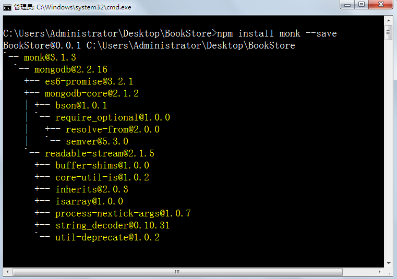
Task: Click the isarray@1.0.0 line
Action: click(x=89, y=201)
